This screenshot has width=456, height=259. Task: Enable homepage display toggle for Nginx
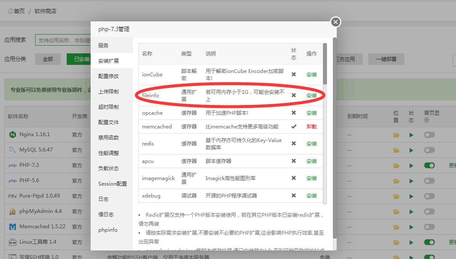click(429, 135)
